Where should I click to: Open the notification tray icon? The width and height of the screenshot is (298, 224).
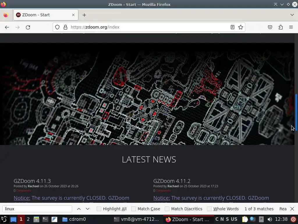coord(253,219)
